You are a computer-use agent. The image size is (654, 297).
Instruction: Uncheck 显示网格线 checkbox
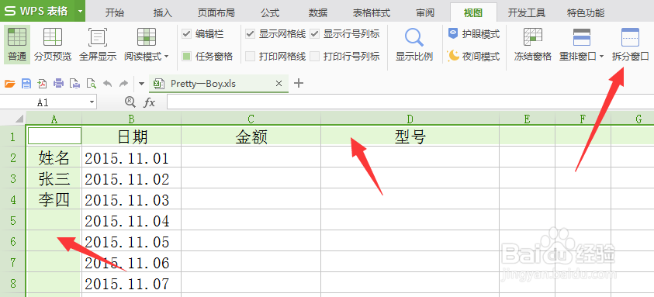(251, 34)
